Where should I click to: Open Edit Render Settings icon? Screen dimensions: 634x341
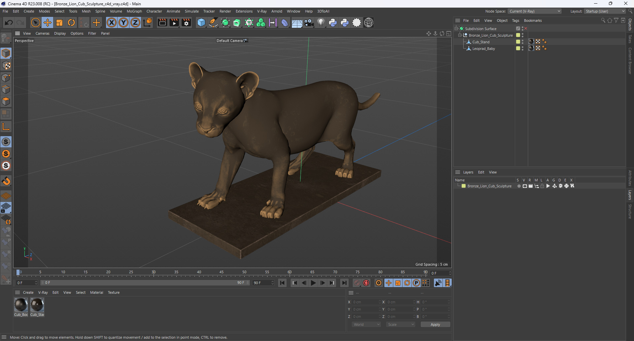186,22
